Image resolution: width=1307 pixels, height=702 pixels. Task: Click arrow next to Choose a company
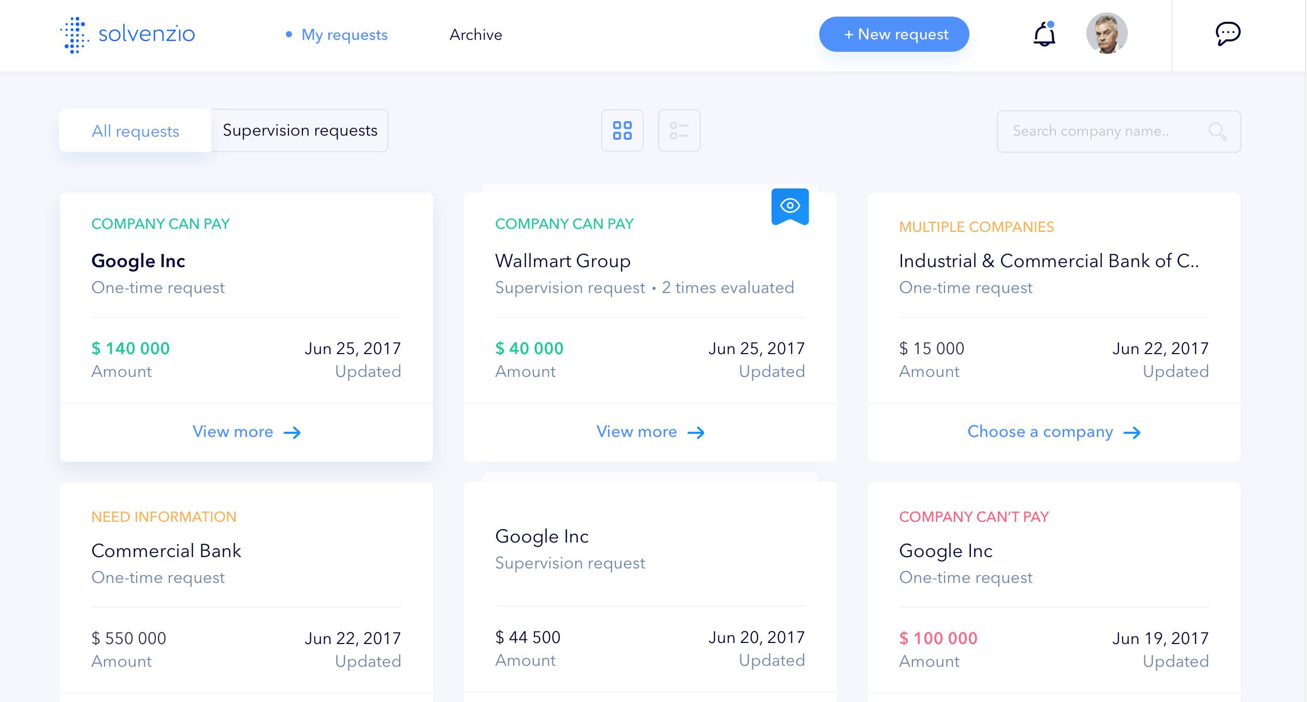[x=1132, y=433]
